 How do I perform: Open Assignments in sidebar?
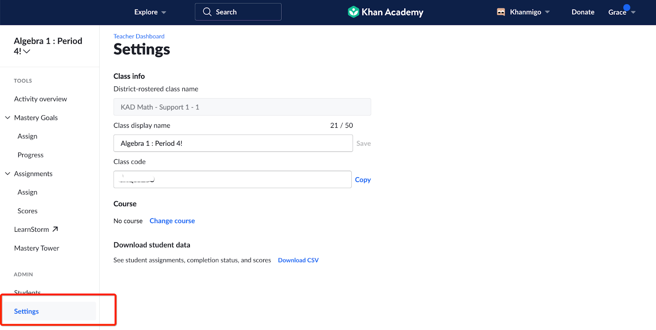pos(33,174)
